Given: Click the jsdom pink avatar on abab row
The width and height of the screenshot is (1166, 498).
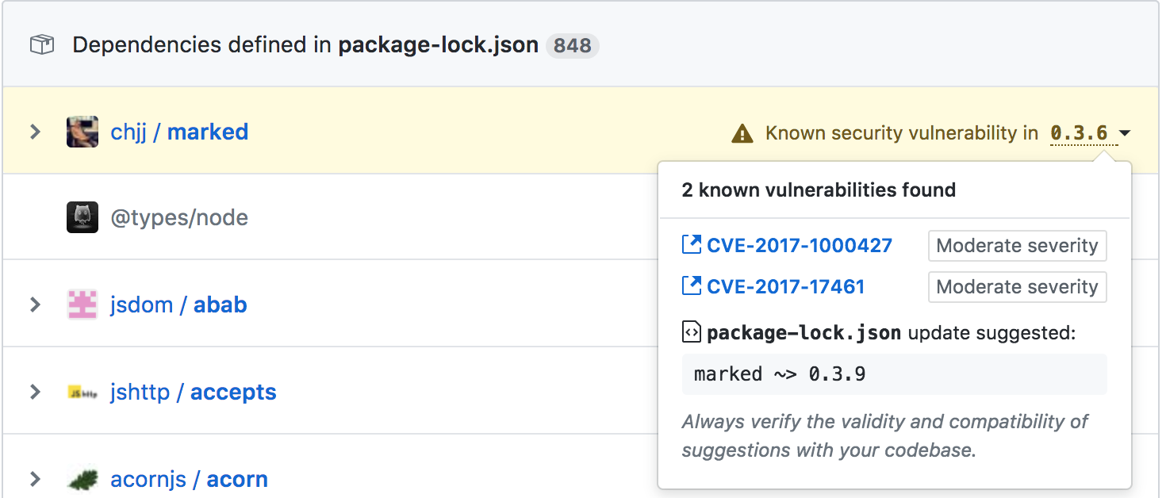Looking at the screenshot, I should (82, 304).
